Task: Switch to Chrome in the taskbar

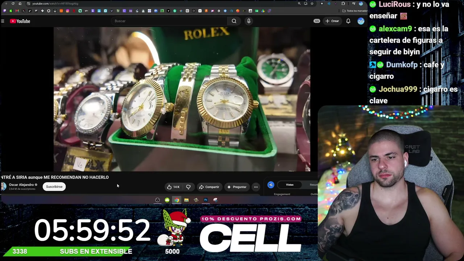Action: point(177,200)
